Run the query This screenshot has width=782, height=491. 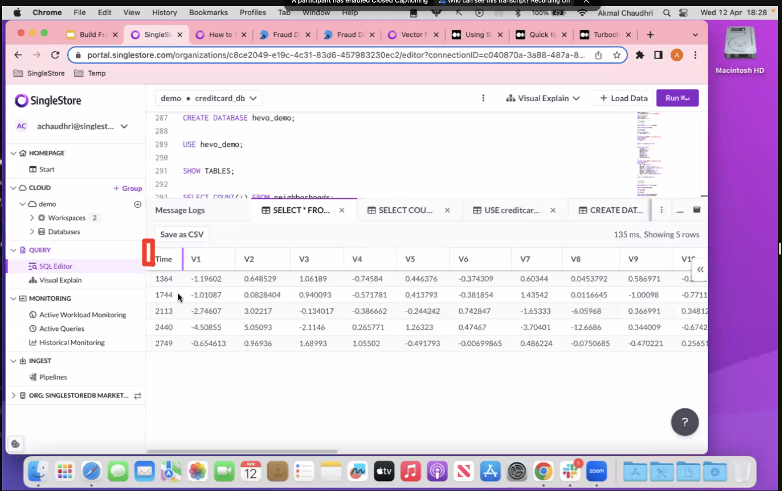677,98
